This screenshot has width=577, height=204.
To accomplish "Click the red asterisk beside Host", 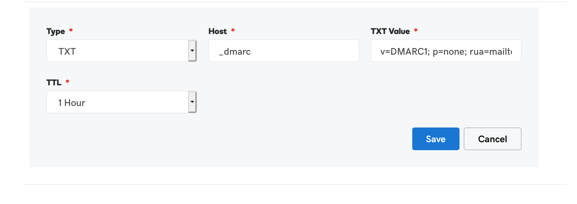I will coord(233,30).
